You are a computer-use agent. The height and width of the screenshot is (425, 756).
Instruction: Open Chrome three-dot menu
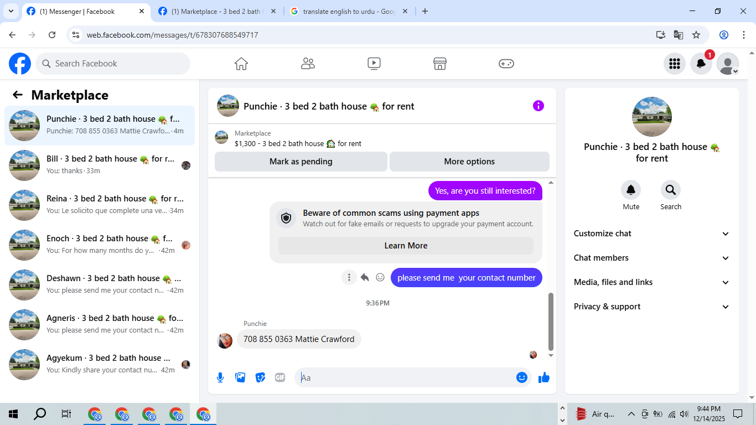(x=743, y=35)
